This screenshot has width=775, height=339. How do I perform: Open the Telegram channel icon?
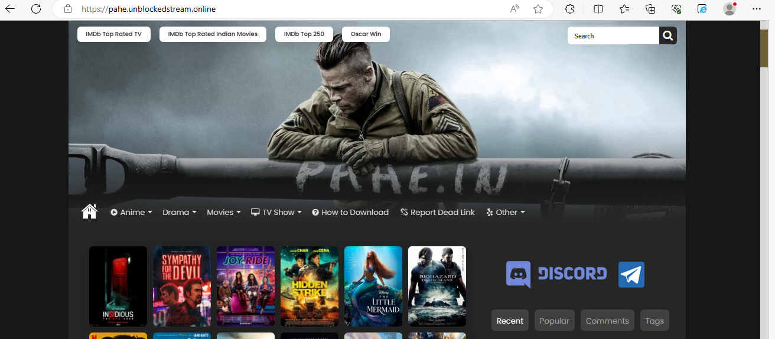631,275
